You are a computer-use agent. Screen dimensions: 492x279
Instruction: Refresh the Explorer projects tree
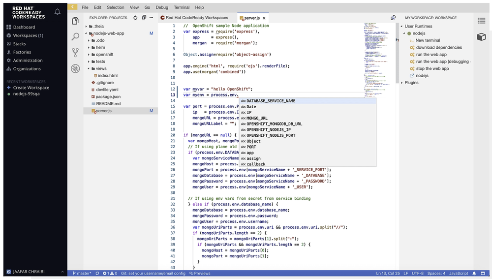pyautogui.click(x=135, y=18)
